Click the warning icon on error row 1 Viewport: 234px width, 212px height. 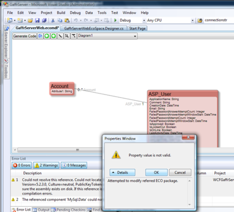pos(13,180)
